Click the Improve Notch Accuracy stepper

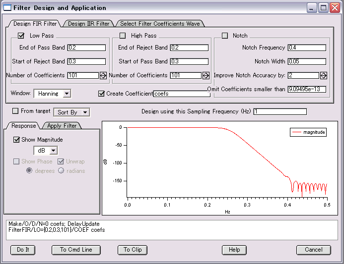[323, 75]
